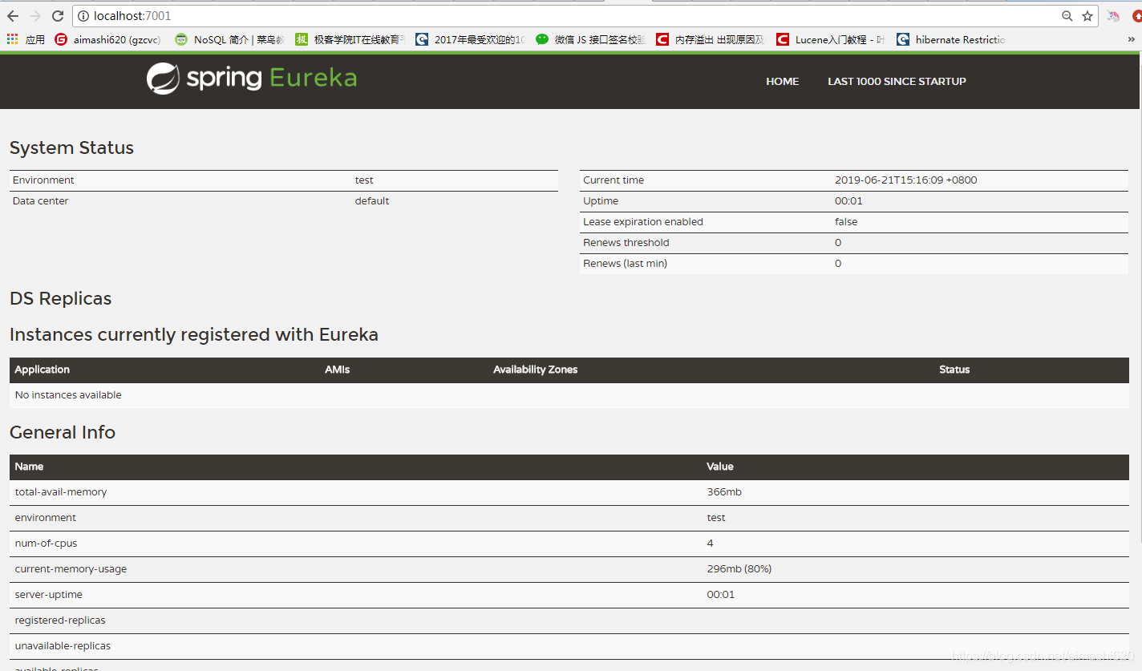Click the current-memory-usage row label
Screen dimensions: 1142x671
click(71, 569)
